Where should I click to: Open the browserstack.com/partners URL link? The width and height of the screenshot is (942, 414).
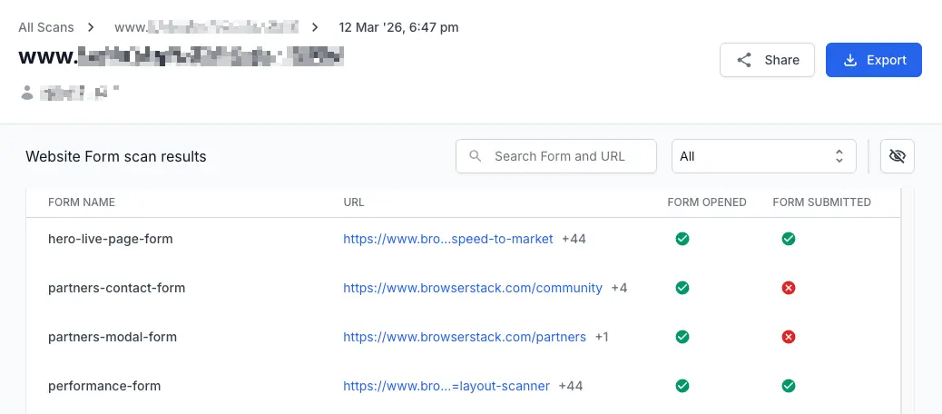click(464, 337)
